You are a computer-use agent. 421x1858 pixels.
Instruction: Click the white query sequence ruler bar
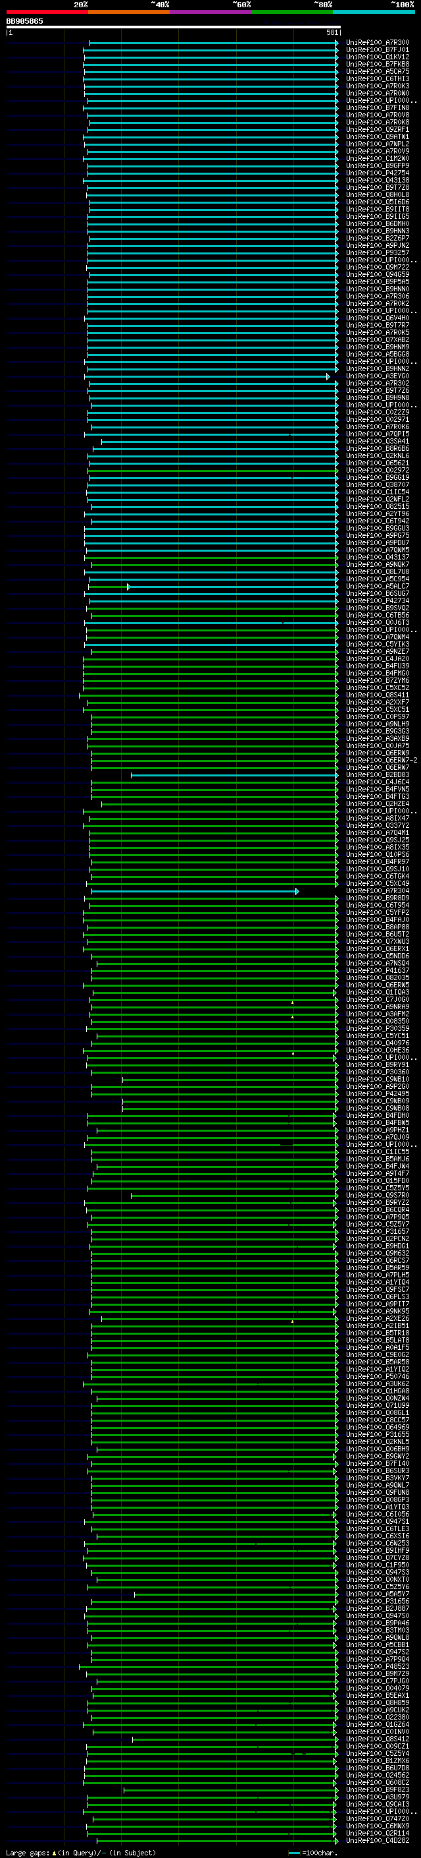(x=174, y=26)
